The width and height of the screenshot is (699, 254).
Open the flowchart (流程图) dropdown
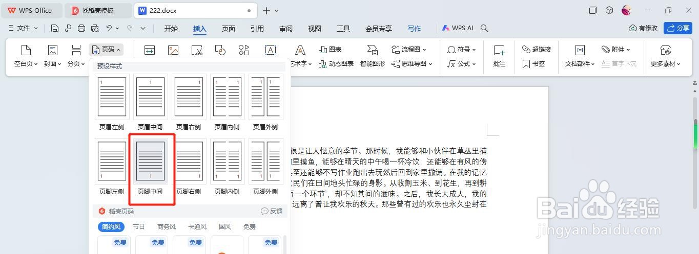[x=408, y=50]
